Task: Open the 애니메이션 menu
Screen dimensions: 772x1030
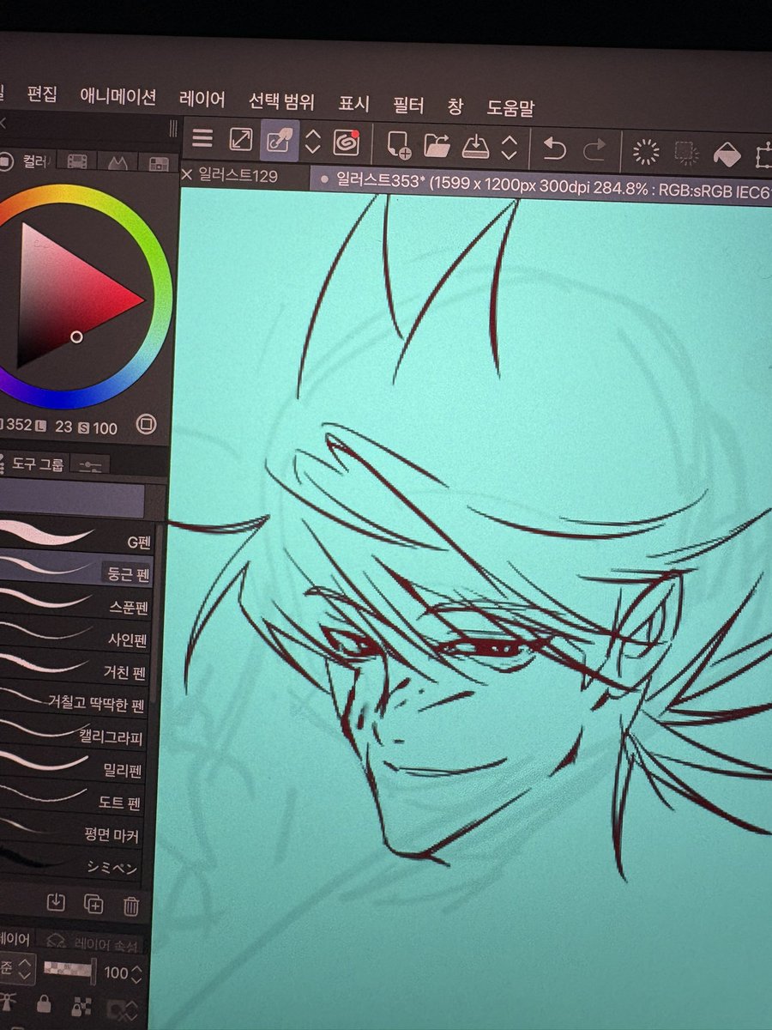Action: pyautogui.click(x=118, y=96)
